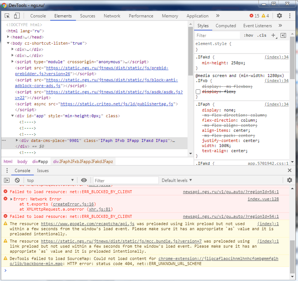Toggle the .cls element classes panel
The height and width of the screenshot is (281, 298).
[261, 35]
